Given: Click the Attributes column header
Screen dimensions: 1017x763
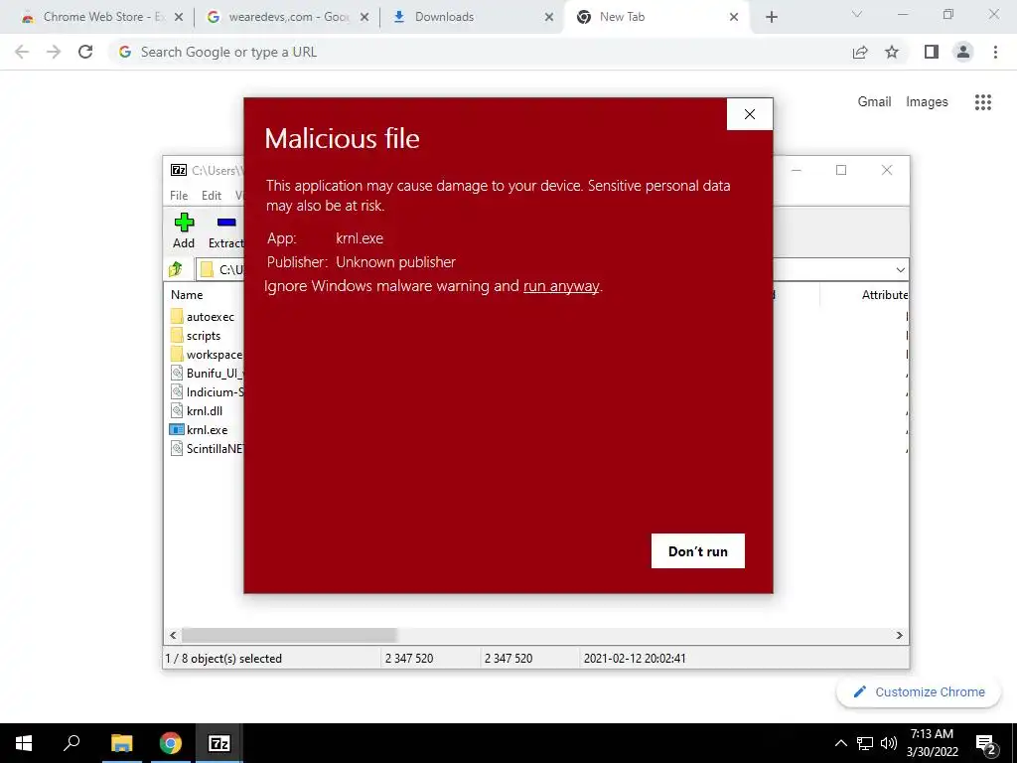Looking at the screenshot, I should tap(885, 294).
